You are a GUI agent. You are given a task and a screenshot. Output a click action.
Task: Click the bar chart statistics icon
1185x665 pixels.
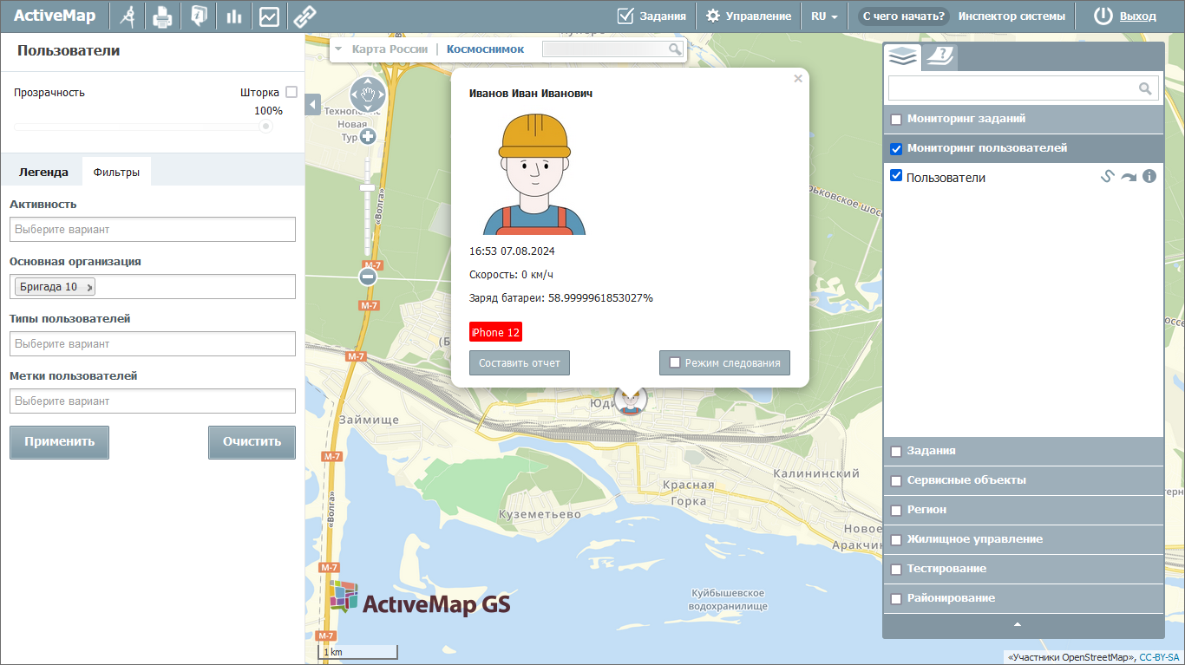pyautogui.click(x=233, y=16)
